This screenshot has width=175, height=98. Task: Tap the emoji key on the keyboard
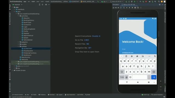[130, 77]
